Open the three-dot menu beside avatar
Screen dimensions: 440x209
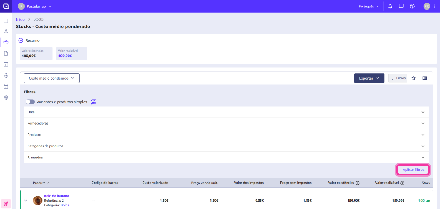pyautogui.click(x=434, y=6)
